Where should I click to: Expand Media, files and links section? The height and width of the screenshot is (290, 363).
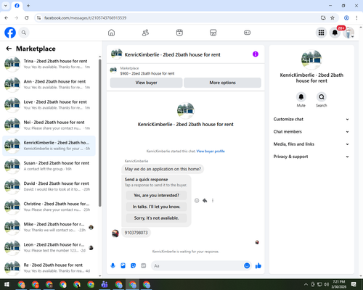pos(311,144)
